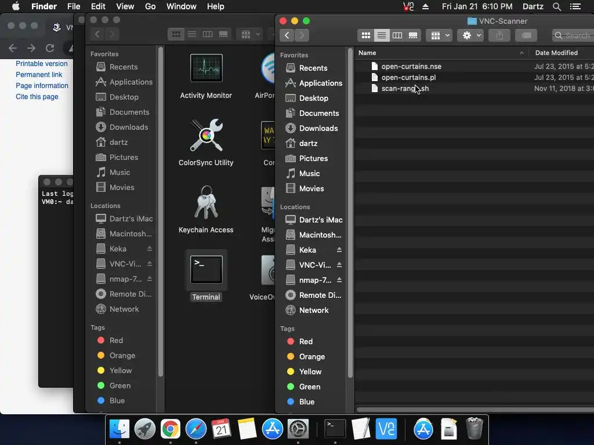Select Keychain Access in background Finder window
The height and width of the screenshot is (445, 594).
pos(206,209)
